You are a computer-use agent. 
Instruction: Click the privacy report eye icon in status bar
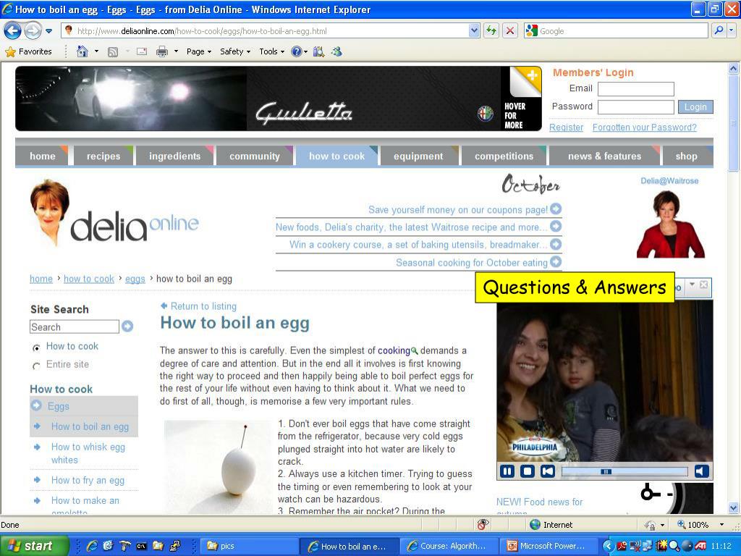(483, 524)
